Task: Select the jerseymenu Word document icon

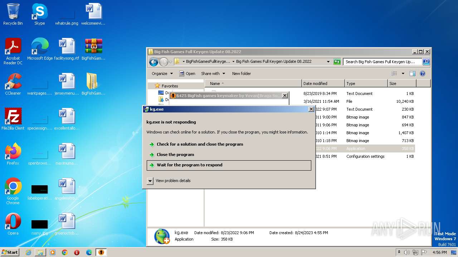Action: [67, 84]
